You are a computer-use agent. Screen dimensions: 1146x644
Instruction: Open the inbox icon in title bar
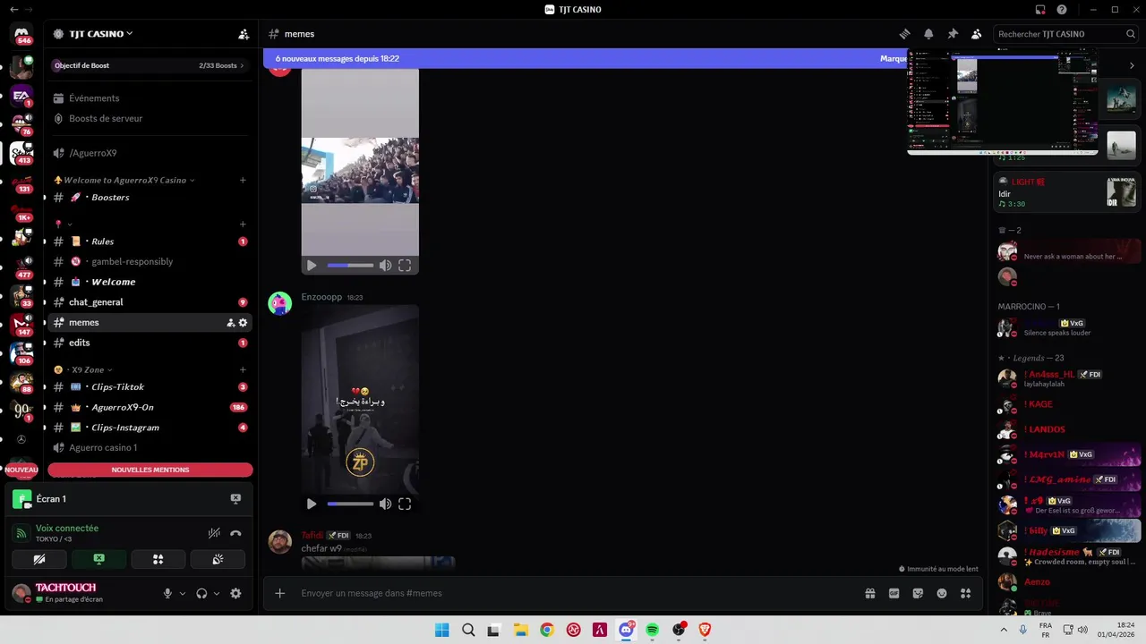[1040, 10]
